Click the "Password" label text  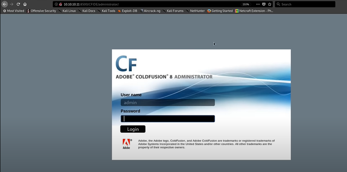pyautogui.click(x=130, y=111)
